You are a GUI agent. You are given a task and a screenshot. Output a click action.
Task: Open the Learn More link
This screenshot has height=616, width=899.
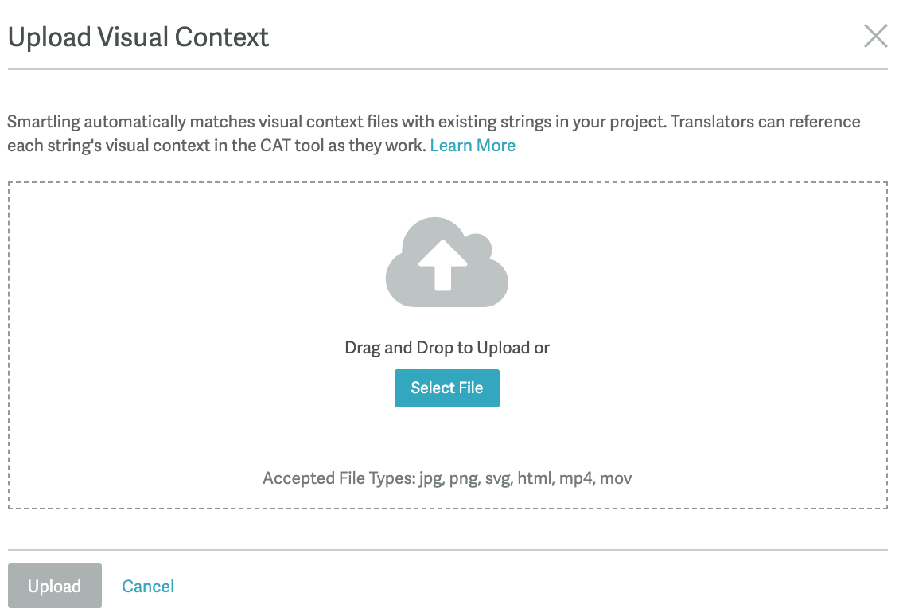473,146
